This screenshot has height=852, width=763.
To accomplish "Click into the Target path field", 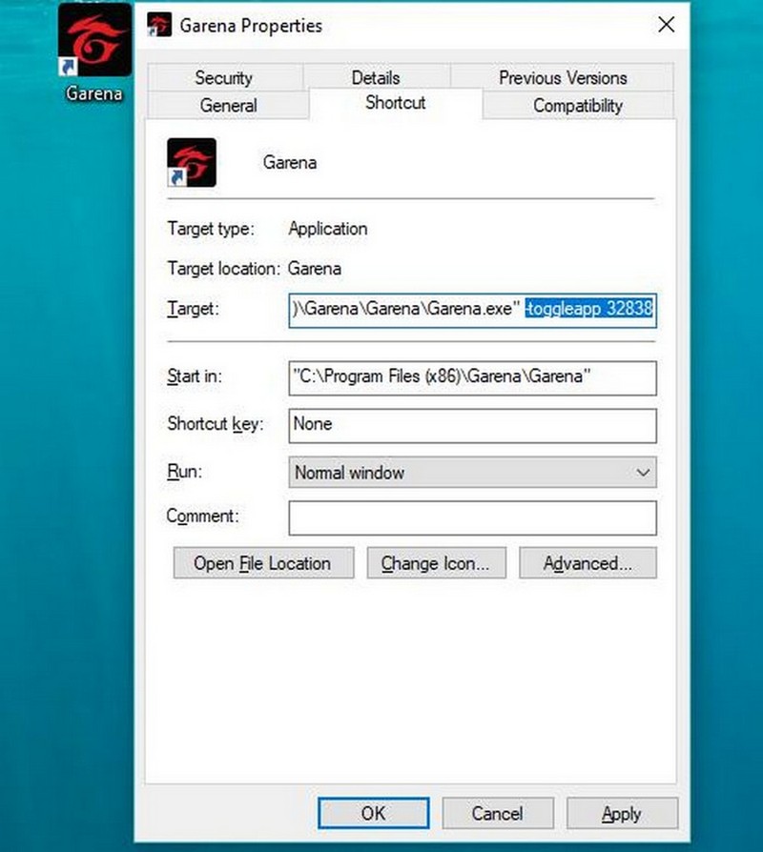I will click(x=473, y=311).
